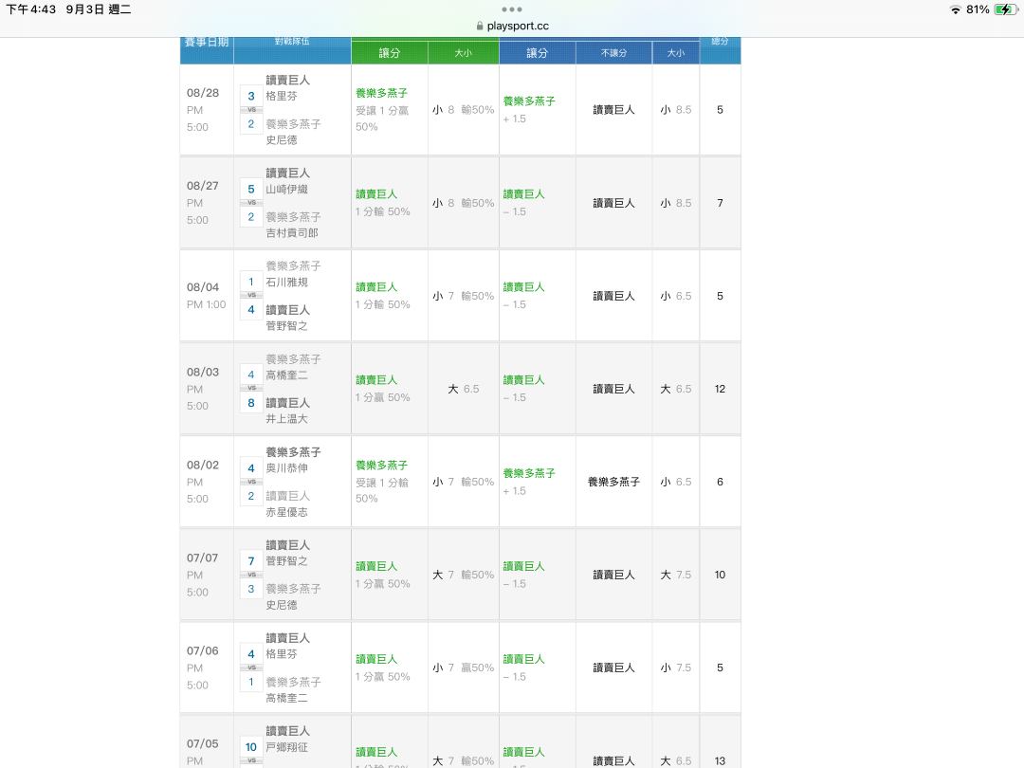Tap the date 9月3日 週二
1024x768 pixels.
click(x=98, y=9)
